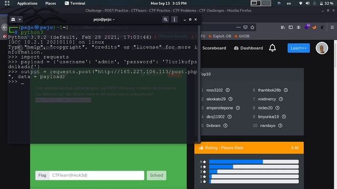Viewport: 337px width, 189px height.
Task: Open the Wi-Fi network status icon
Action: [301, 3]
